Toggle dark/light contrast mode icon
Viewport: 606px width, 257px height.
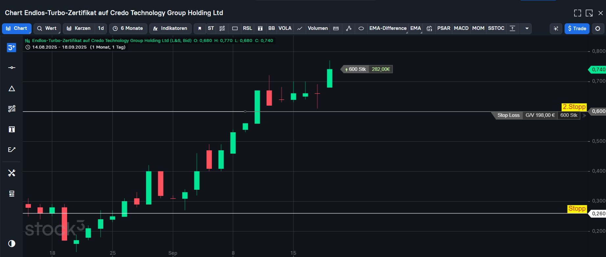12,244
